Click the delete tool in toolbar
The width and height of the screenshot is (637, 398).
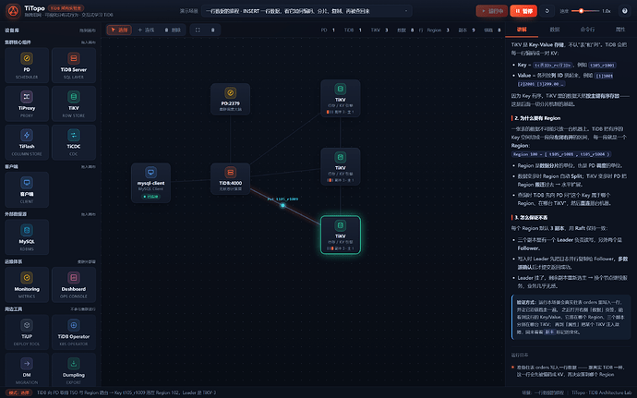click(173, 30)
